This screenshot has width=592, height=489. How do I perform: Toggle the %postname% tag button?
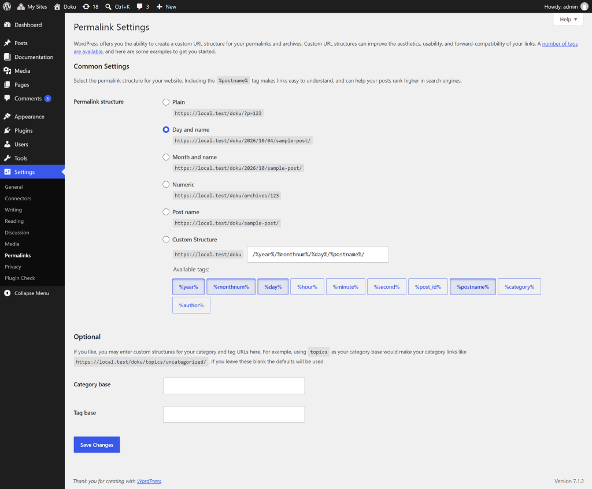pyautogui.click(x=473, y=286)
